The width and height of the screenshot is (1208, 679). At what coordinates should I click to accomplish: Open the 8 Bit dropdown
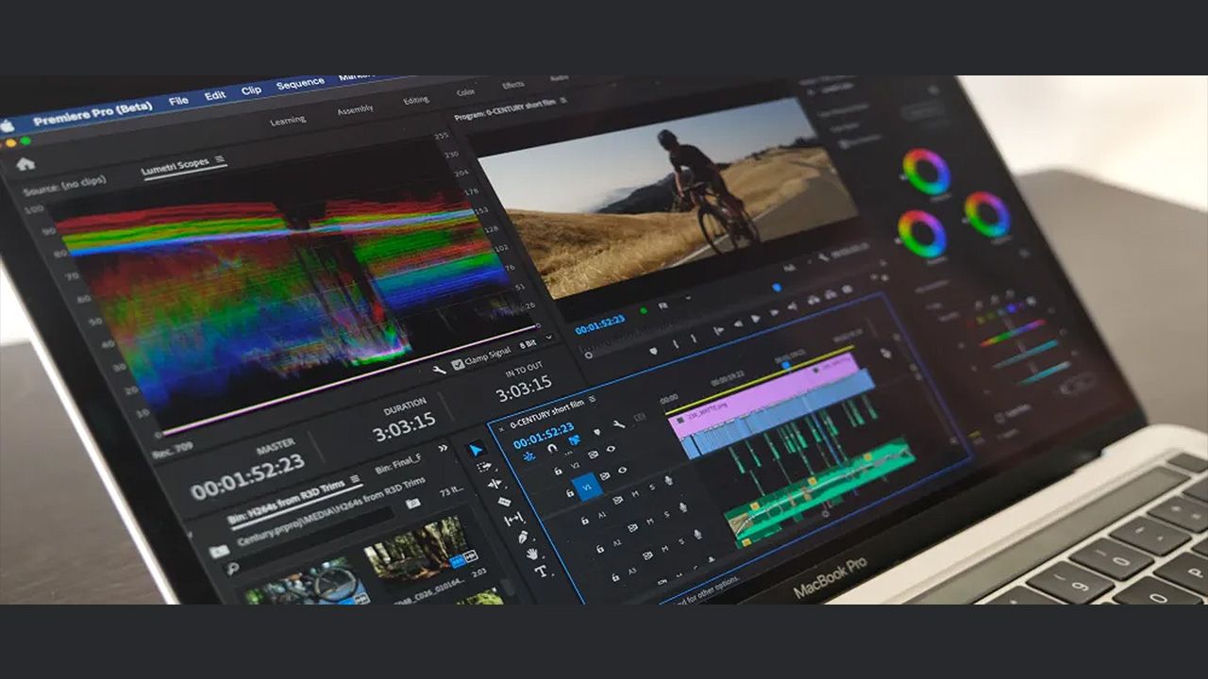tap(530, 345)
